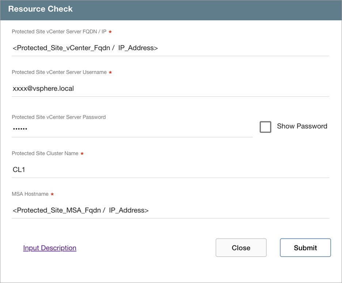Select the vCenter Server Password field
342x283 pixels.
pyautogui.click(x=132, y=129)
